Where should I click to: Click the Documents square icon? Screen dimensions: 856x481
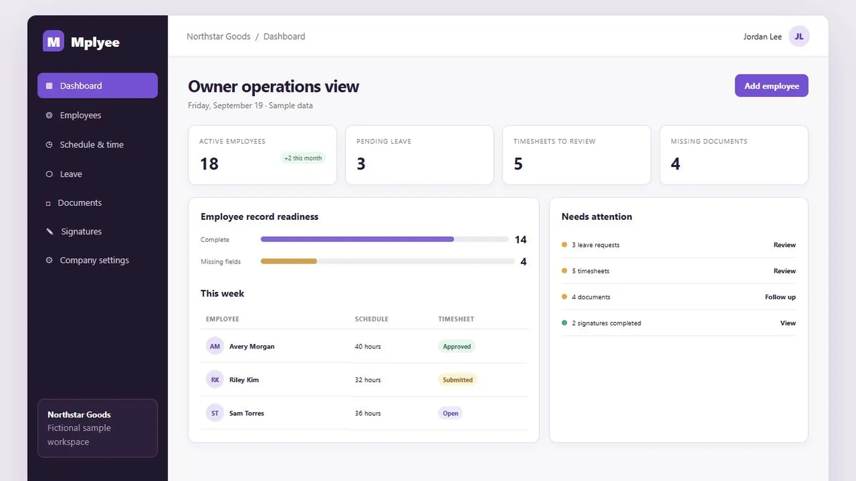(x=48, y=203)
